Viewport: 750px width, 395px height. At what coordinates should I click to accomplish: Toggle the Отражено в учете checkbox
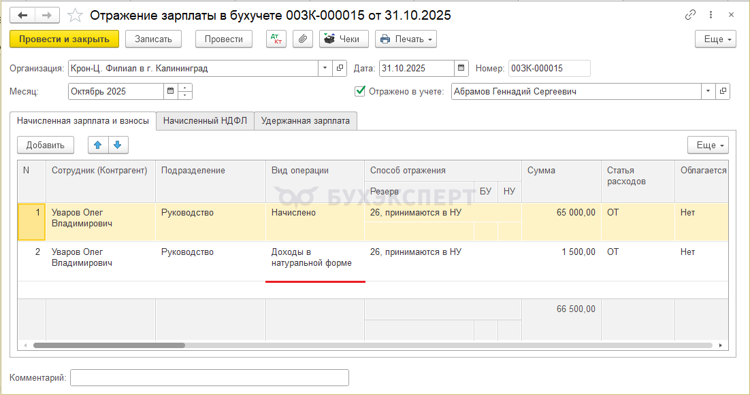point(360,91)
